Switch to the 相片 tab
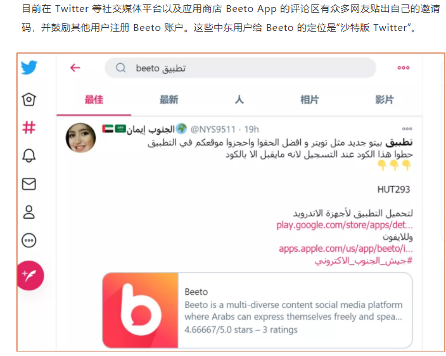This screenshot has width=446, height=356. 309,100
